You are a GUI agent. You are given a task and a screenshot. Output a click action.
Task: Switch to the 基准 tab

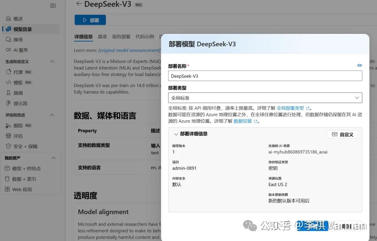pos(102,36)
